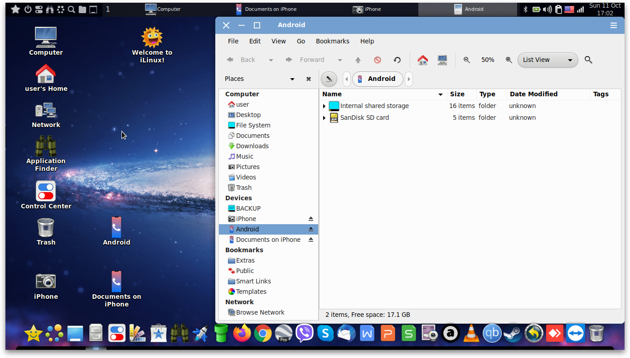Open the File menu
Image resolution: width=630 pixels, height=358 pixels.
pos(233,41)
